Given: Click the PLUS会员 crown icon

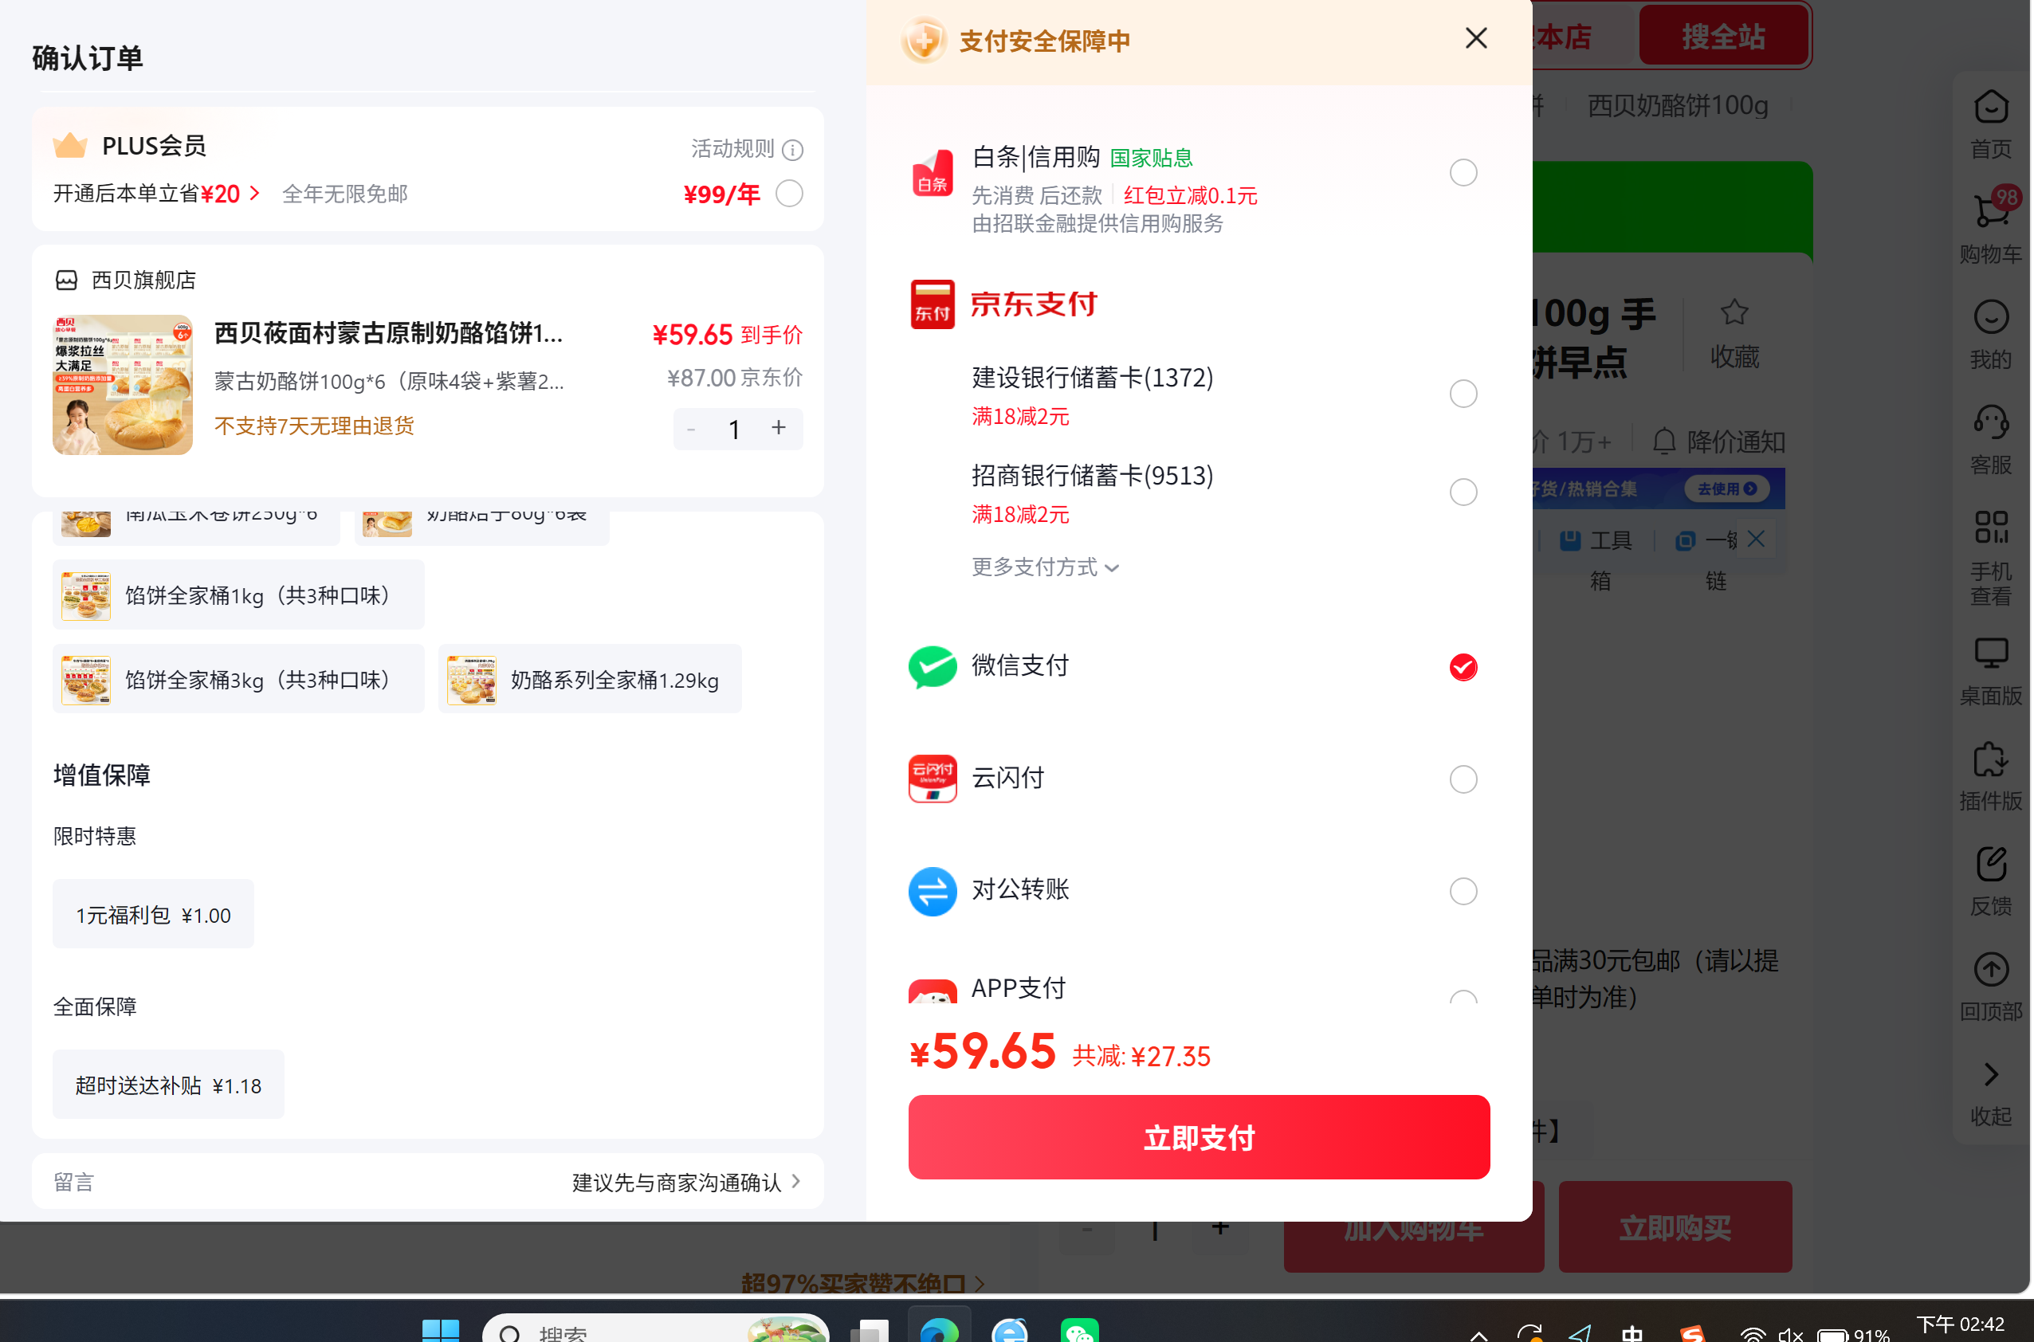Looking at the screenshot, I should (x=70, y=146).
